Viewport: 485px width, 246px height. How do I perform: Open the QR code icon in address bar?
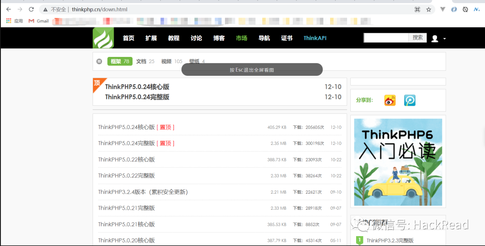417,9
